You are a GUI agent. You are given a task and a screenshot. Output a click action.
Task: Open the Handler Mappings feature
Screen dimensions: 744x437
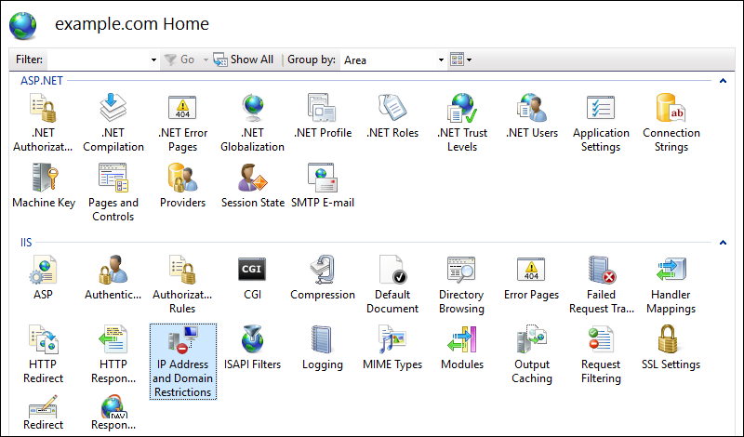(x=671, y=277)
